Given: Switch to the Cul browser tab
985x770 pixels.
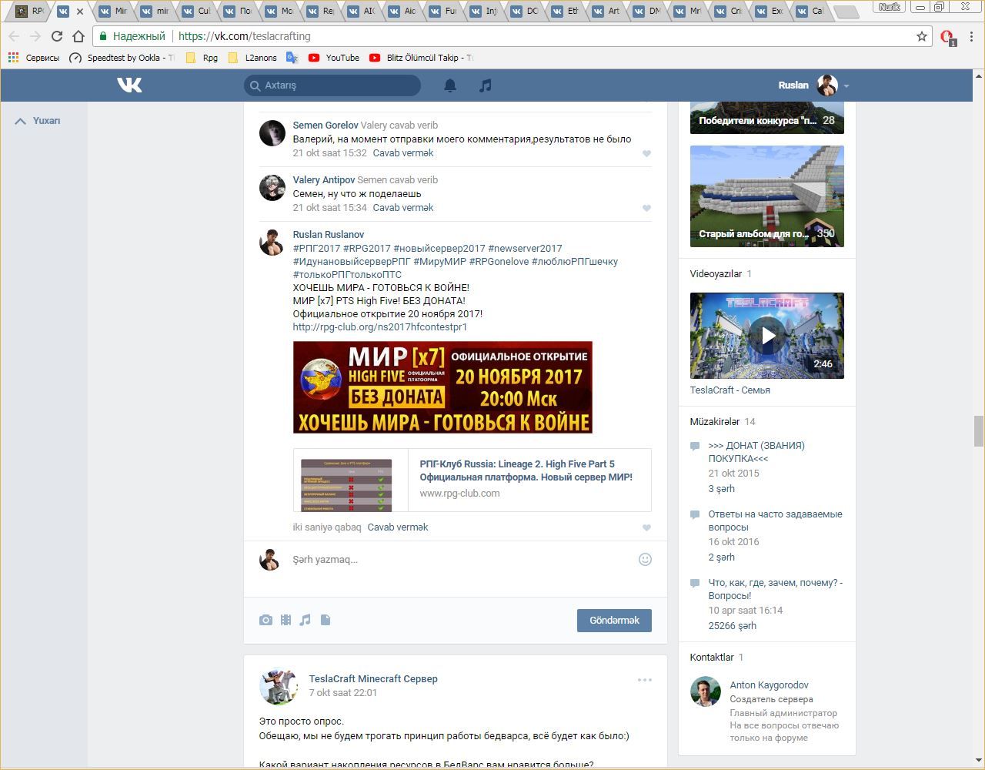Looking at the screenshot, I should [x=197, y=11].
